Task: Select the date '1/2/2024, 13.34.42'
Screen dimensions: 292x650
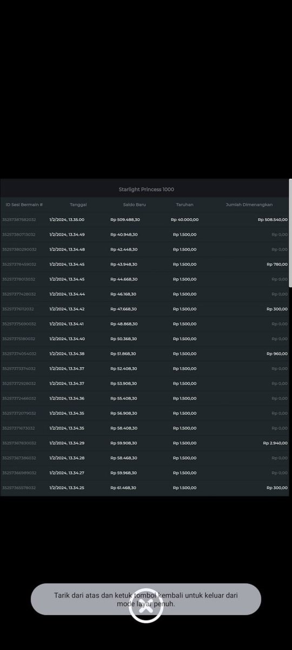Action: (x=67, y=309)
